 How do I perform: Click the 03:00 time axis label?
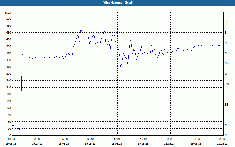coord(38,139)
